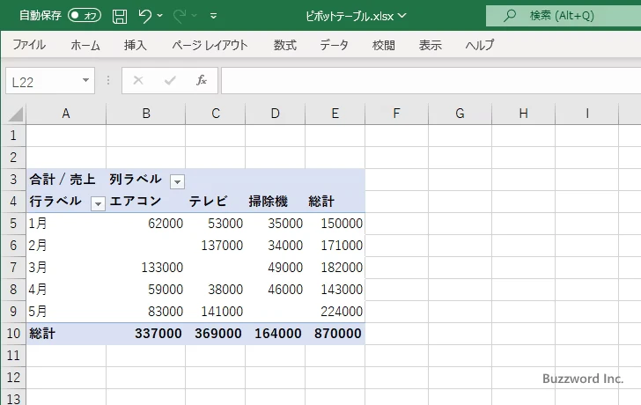Image resolution: width=641 pixels, height=405 pixels.
Task: Click the Undo arrow icon
Action: click(x=144, y=16)
